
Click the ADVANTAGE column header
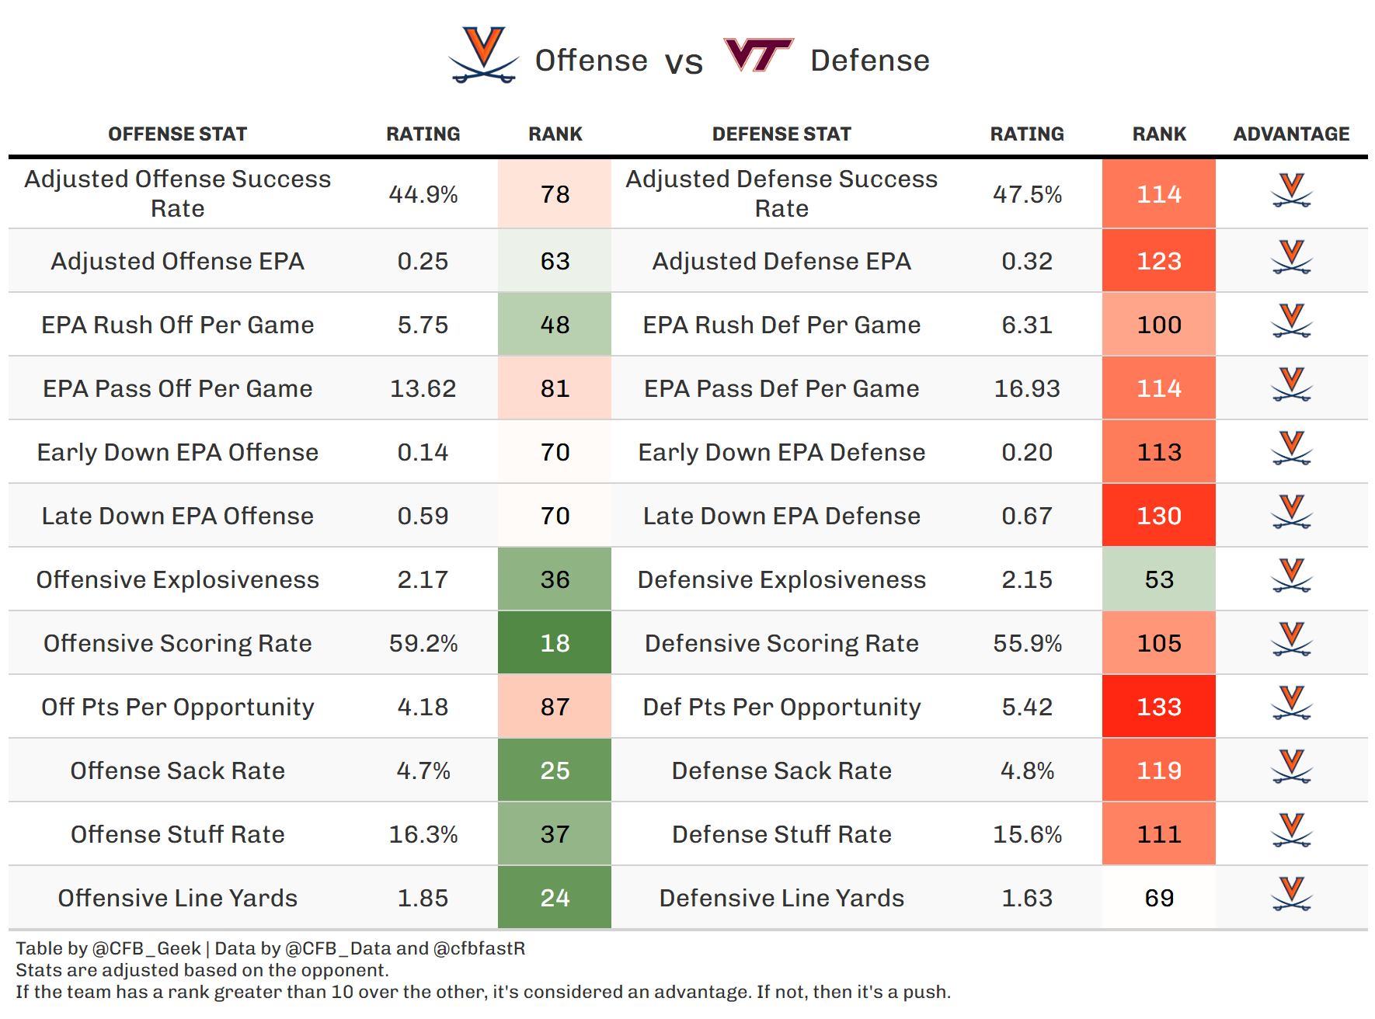click(1291, 134)
